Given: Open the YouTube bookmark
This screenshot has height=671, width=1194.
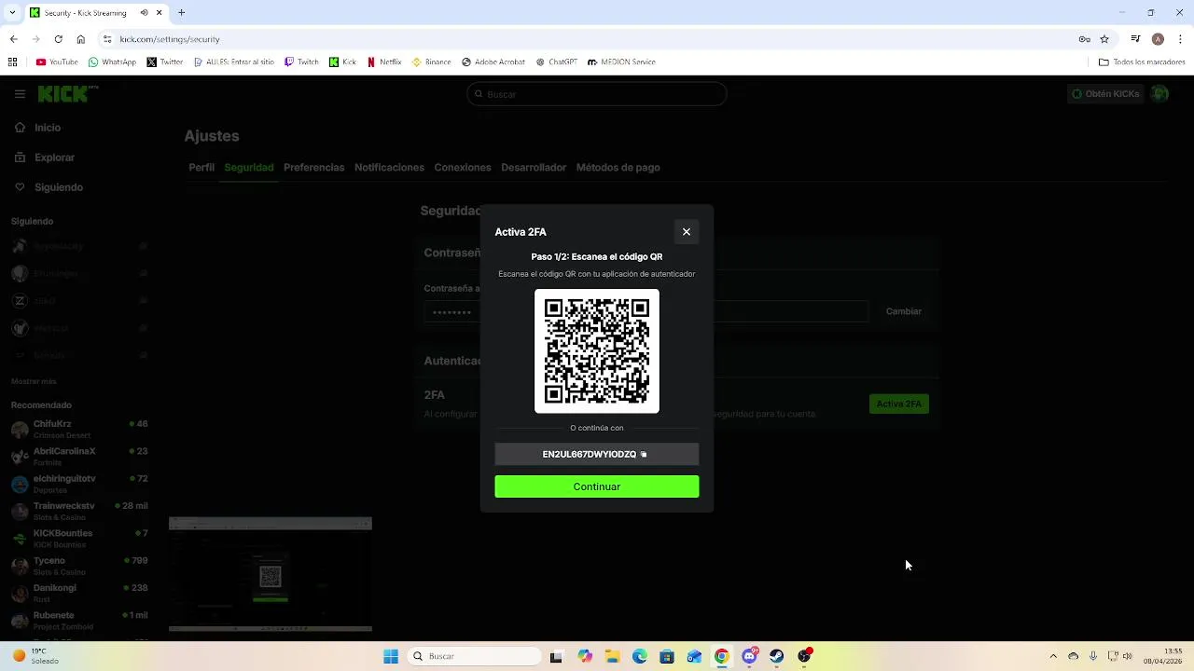Looking at the screenshot, I should [57, 62].
